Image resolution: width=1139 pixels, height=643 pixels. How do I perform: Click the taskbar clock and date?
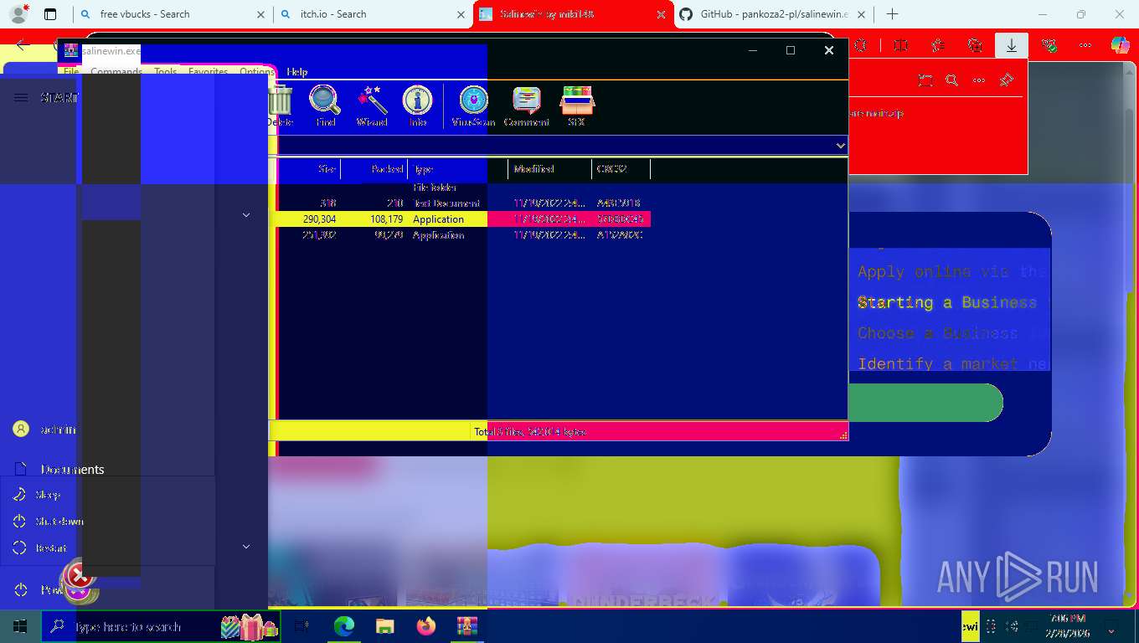pos(1067,626)
